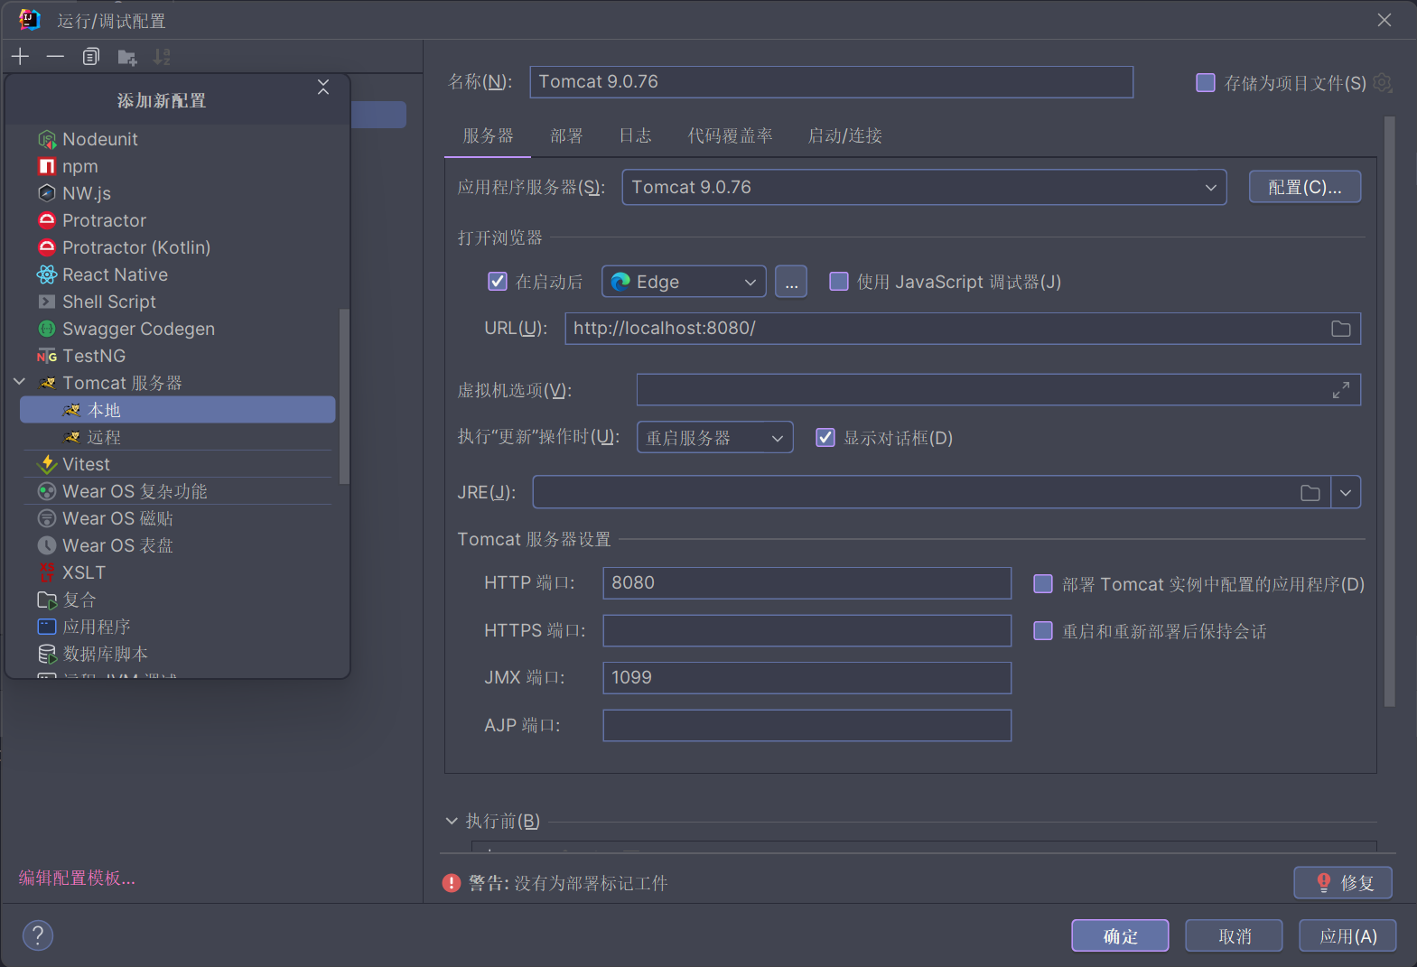Viewport: 1417px width, 967px height.
Task: Click the browse folder icon in JRE field
Action: (1310, 493)
